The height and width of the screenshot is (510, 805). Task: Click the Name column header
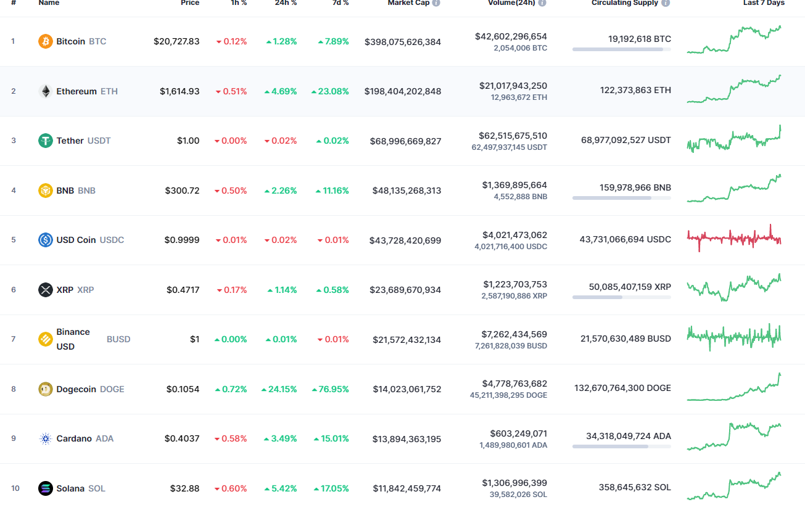48,2
